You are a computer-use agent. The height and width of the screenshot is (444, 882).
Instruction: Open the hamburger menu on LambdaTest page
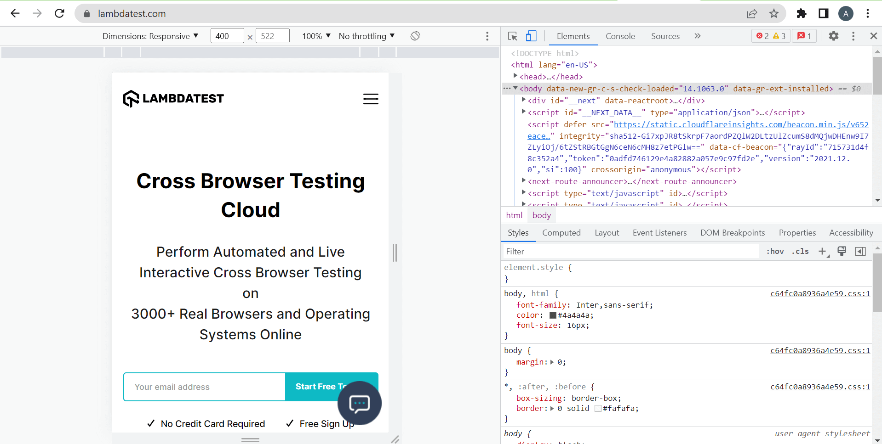371,99
